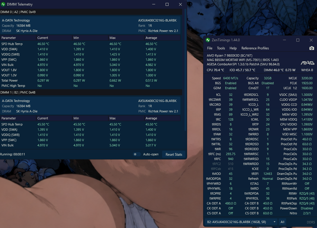Select 'VOUT 1.8V' row label
Screen dimensions: 317x228
tap(9, 70)
